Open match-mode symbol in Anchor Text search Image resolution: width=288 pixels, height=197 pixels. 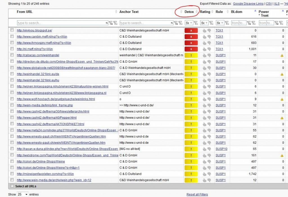[172, 23]
